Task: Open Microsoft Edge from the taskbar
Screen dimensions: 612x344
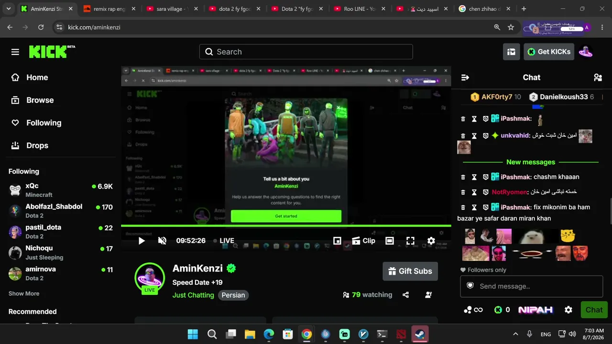Action: tap(269, 334)
